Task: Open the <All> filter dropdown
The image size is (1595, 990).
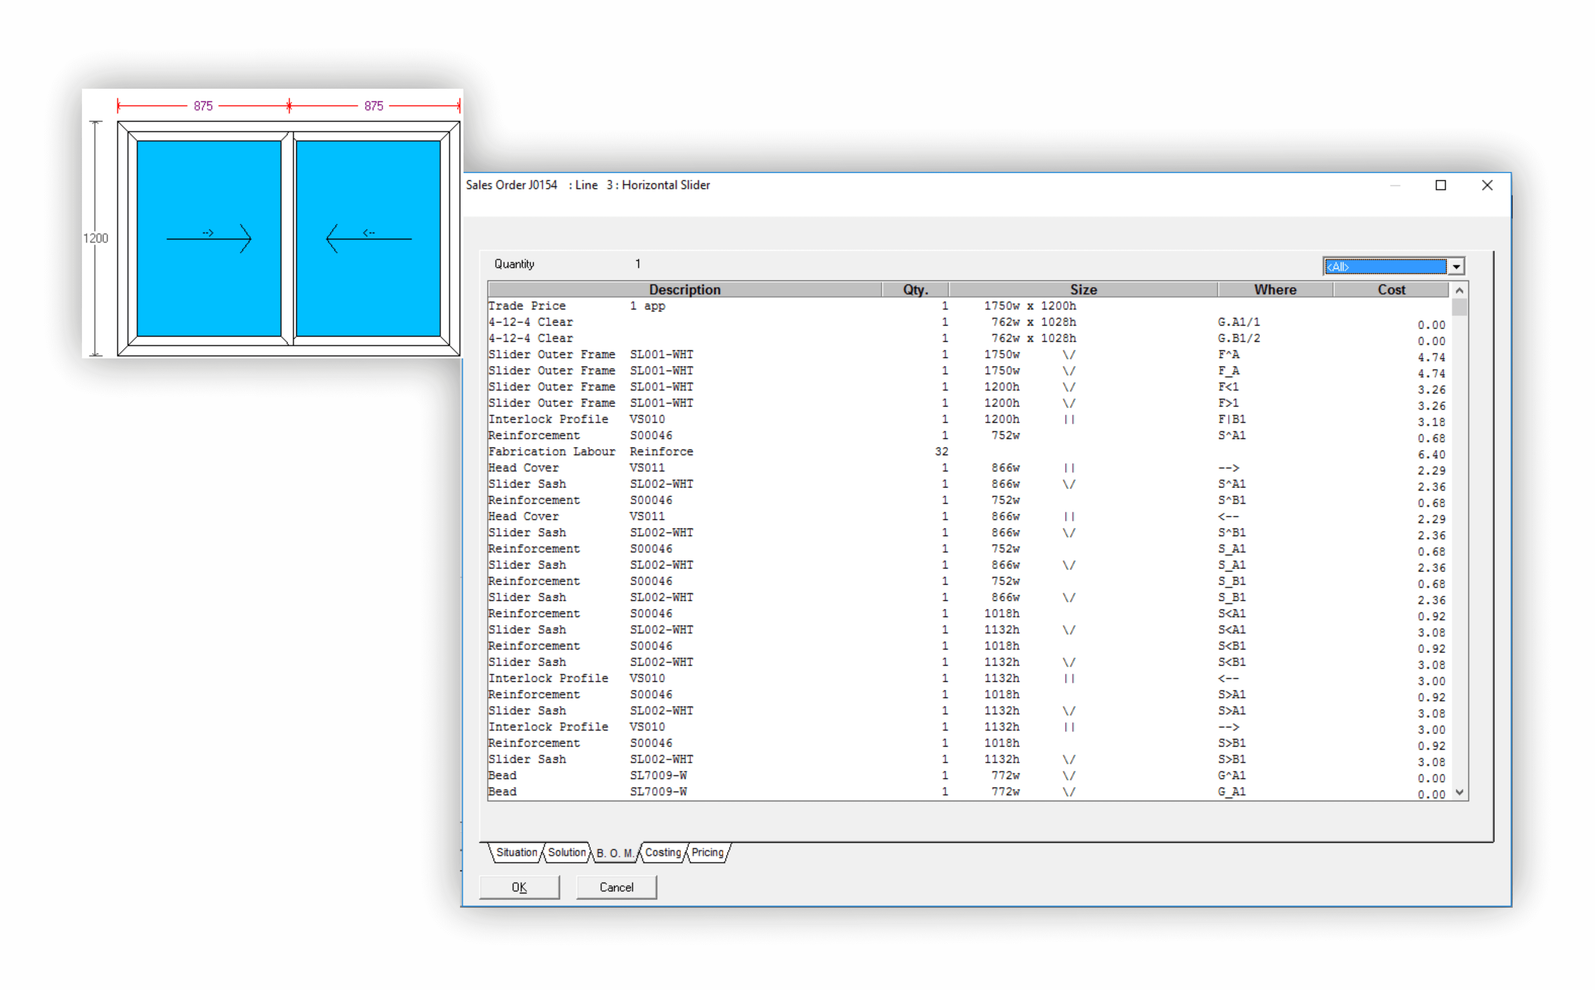Action: 1456,267
